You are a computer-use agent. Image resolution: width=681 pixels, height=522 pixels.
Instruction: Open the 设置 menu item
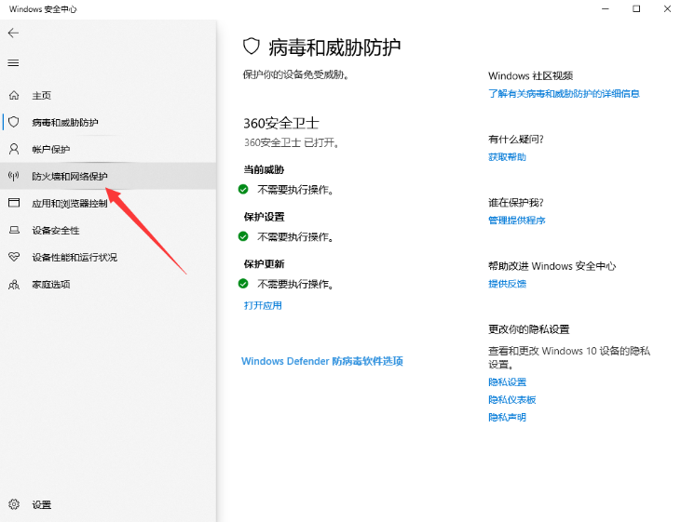tap(42, 504)
